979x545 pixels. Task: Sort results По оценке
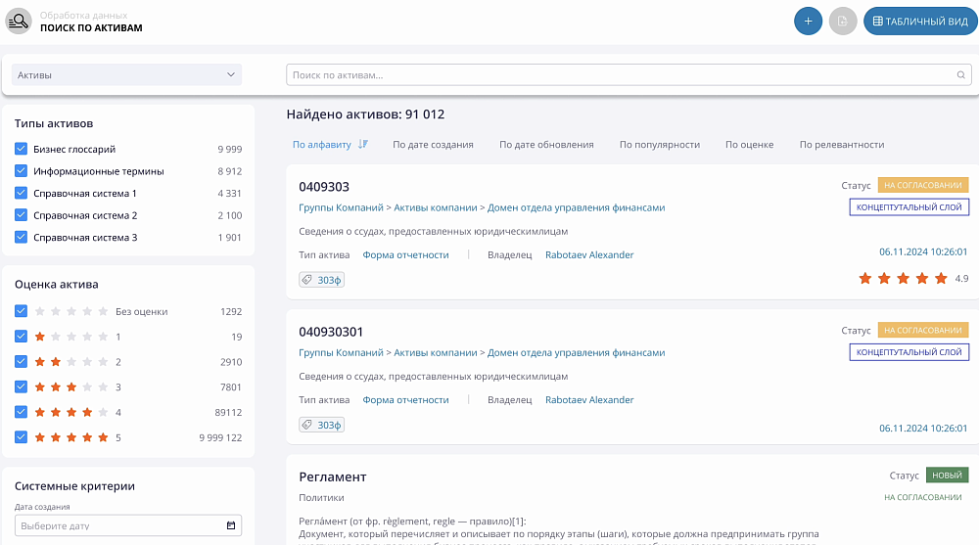point(749,144)
